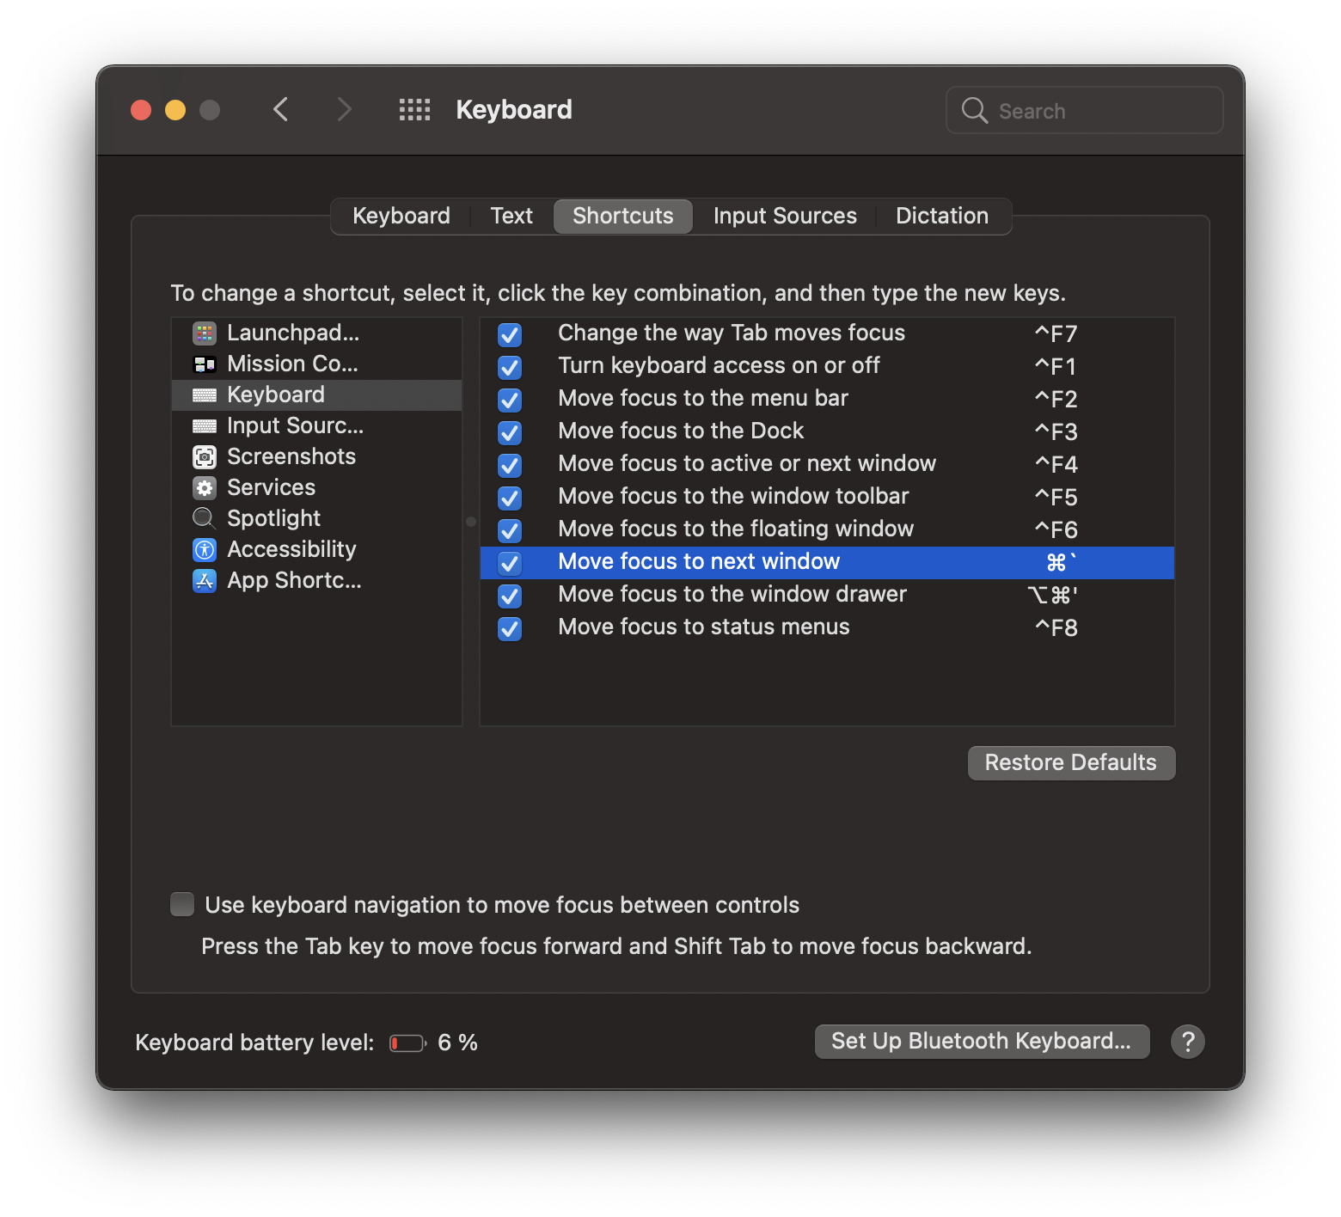Open the Input Sources tab

tap(785, 216)
